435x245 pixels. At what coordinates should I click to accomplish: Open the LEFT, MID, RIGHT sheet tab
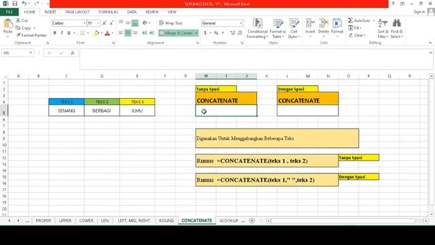click(x=134, y=220)
